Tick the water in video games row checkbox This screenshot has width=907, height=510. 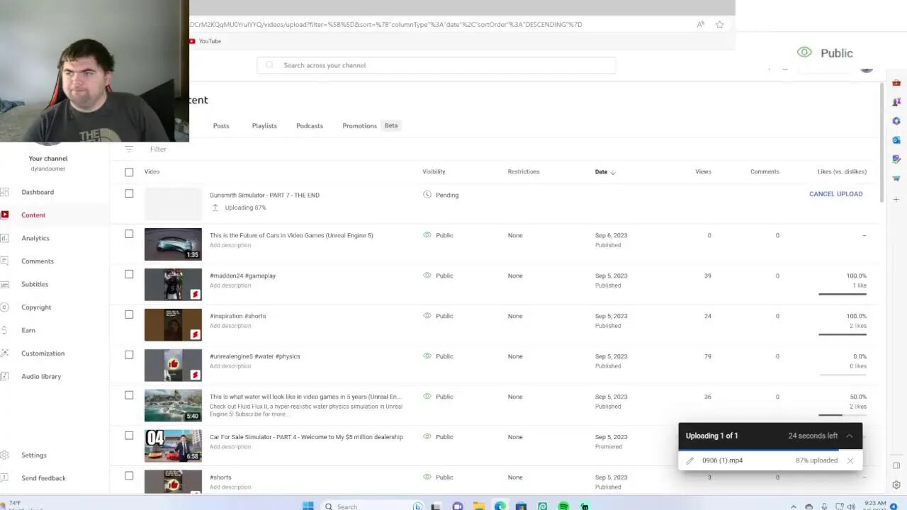tap(129, 395)
